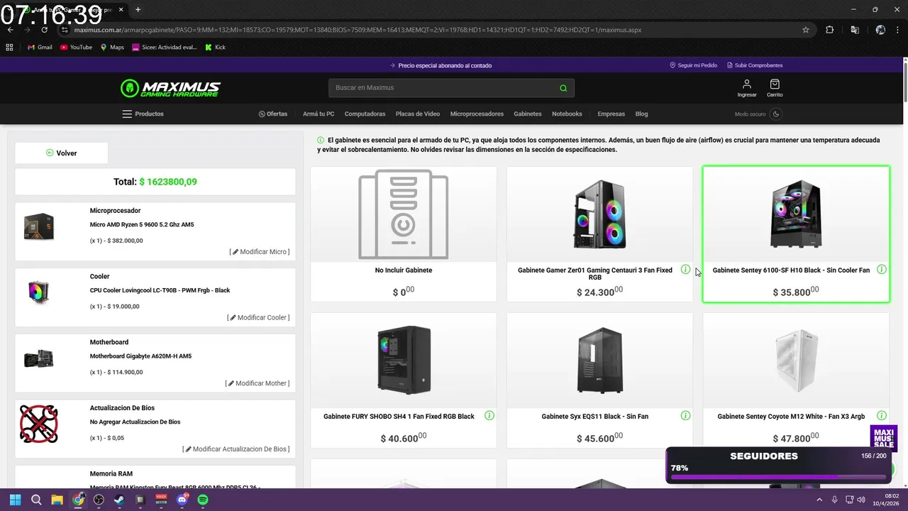
Task: Open the Kick bookmark
Action: point(216,48)
